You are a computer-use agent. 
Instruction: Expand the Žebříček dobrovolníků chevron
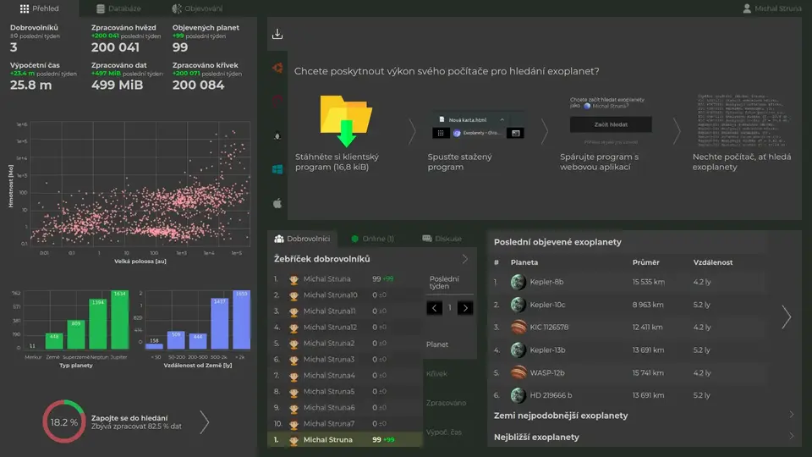tap(464, 259)
